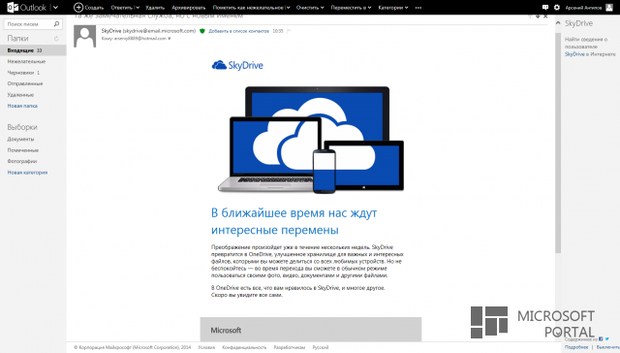
Task: Click Удалить to delete the message
Action: 155,8
